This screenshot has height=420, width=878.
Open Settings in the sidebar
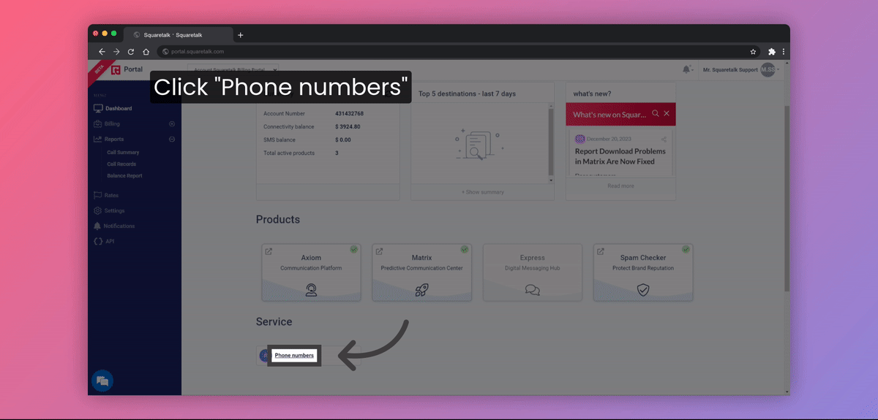click(x=113, y=210)
